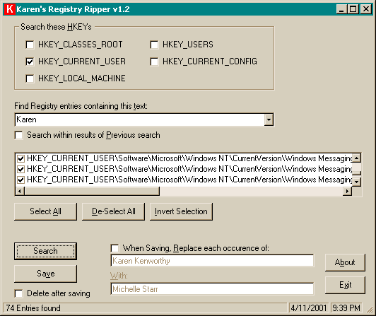Click results list scroll down arrow

(x=357, y=182)
